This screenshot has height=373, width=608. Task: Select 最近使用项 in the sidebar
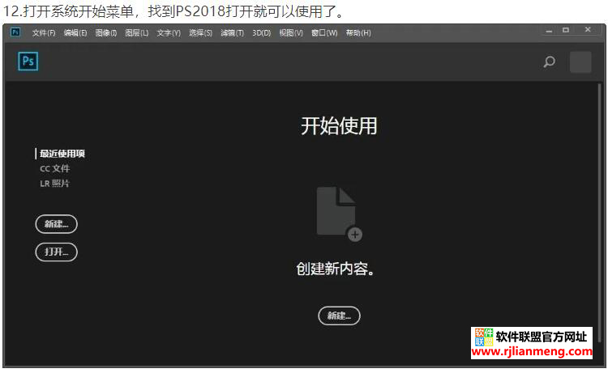click(62, 154)
